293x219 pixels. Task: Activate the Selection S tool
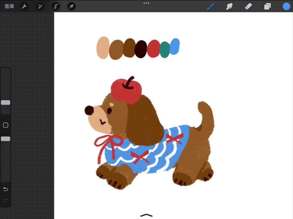tap(56, 6)
